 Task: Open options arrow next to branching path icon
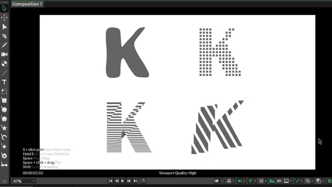[x=302, y=181]
